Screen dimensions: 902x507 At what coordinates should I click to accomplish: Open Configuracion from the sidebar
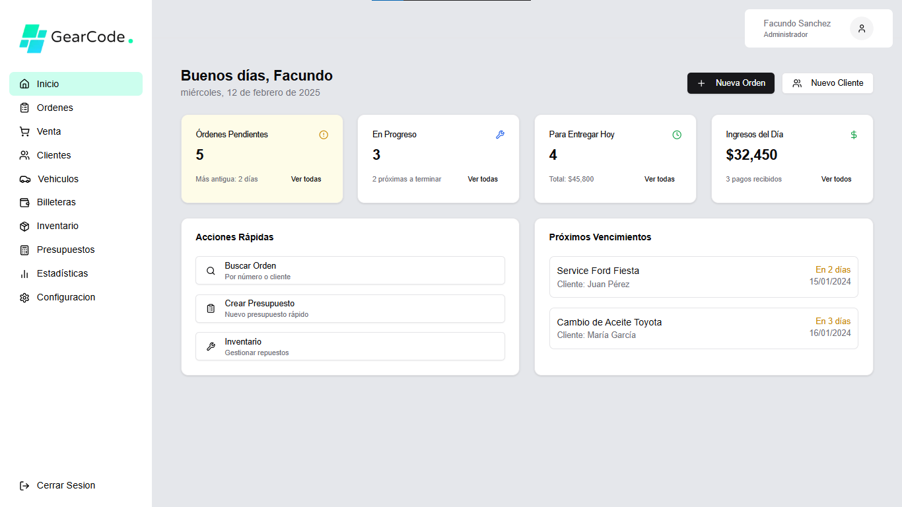(x=65, y=297)
